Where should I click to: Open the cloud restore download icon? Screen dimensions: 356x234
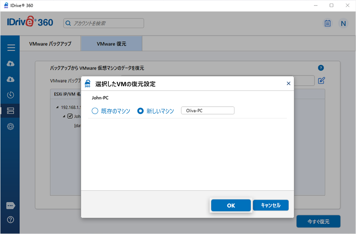pyautogui.click(x=11, y=79)
